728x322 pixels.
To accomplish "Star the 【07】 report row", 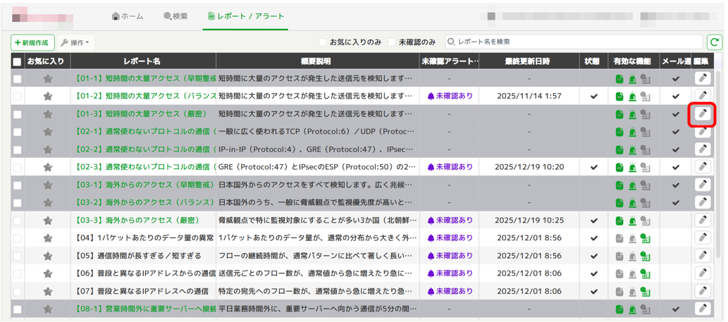I will tap(47, 292).
